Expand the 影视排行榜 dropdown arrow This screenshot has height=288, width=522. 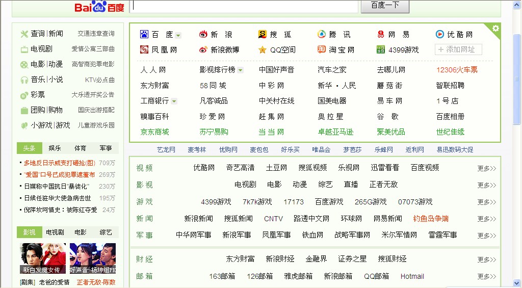tap(241, 70)
